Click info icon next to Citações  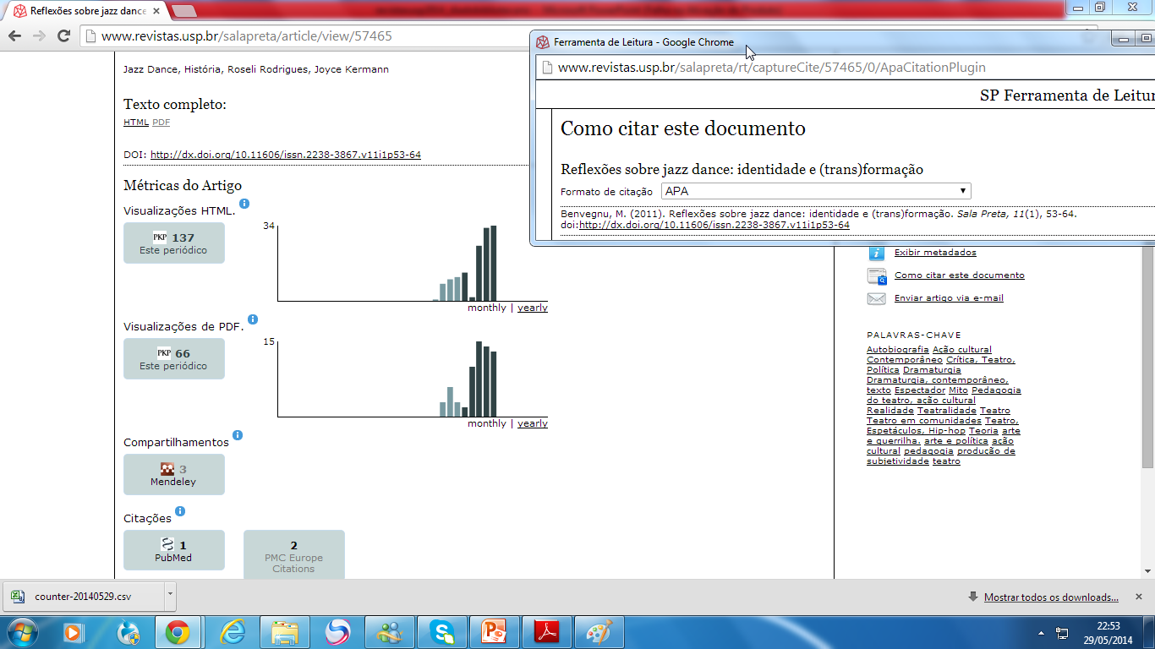click(x=180, y=511)
